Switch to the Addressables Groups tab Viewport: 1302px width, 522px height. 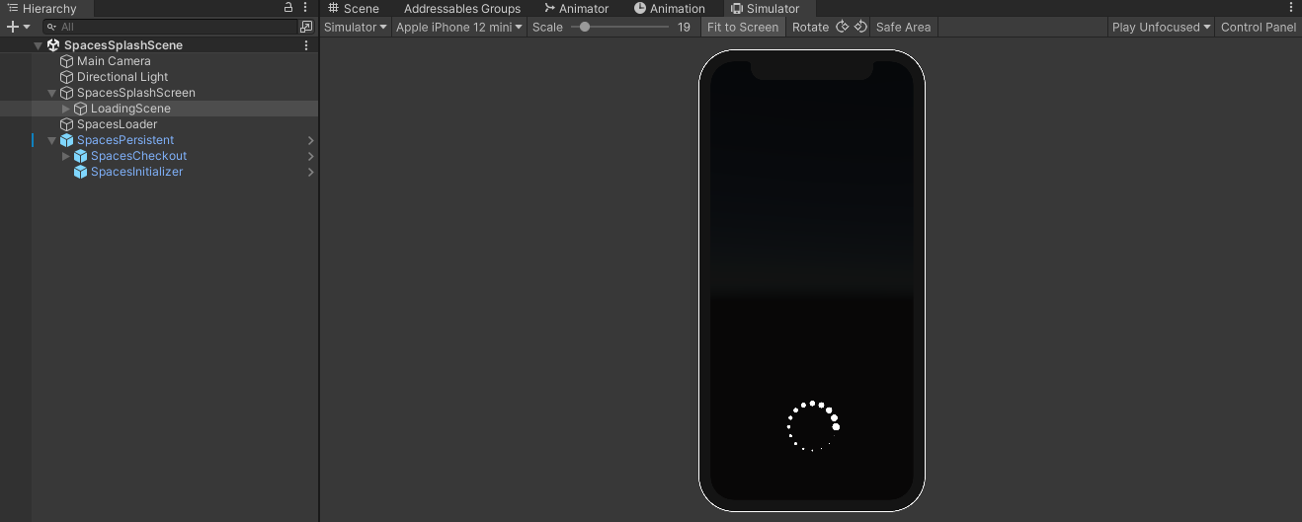click(461, 8)
